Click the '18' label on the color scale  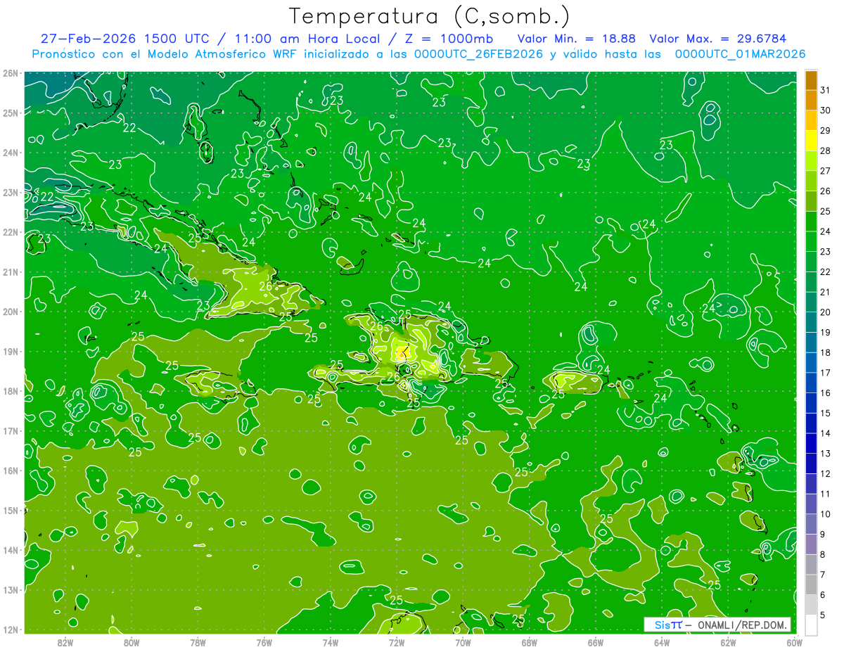pos(826,352)
